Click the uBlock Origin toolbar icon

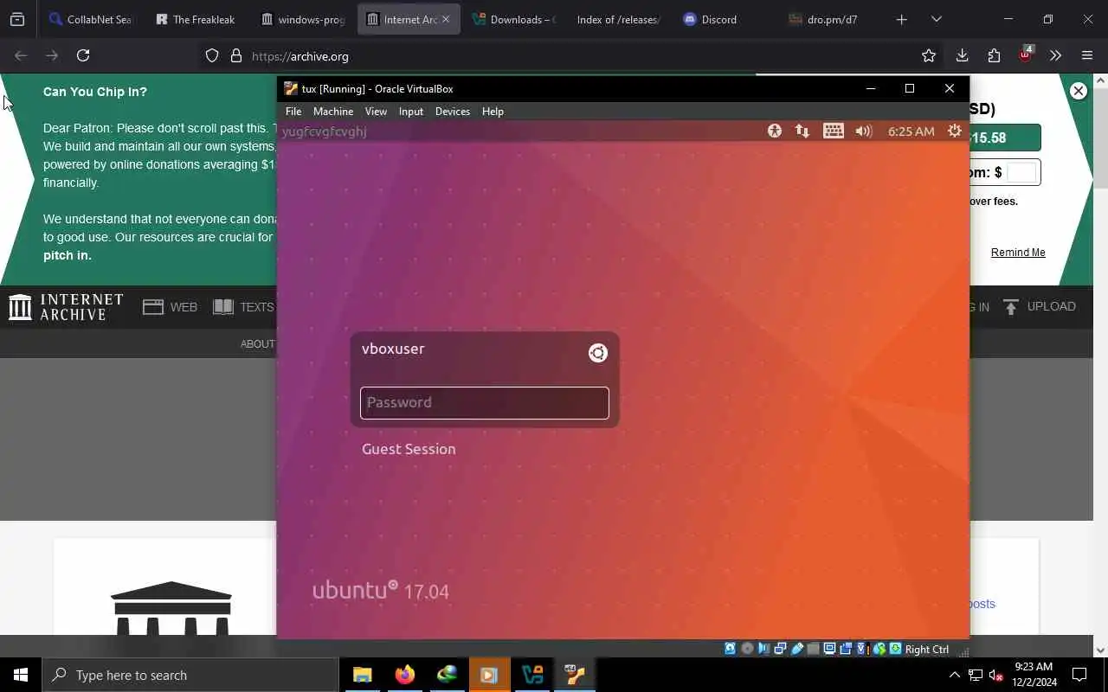tap(1026, 54)
